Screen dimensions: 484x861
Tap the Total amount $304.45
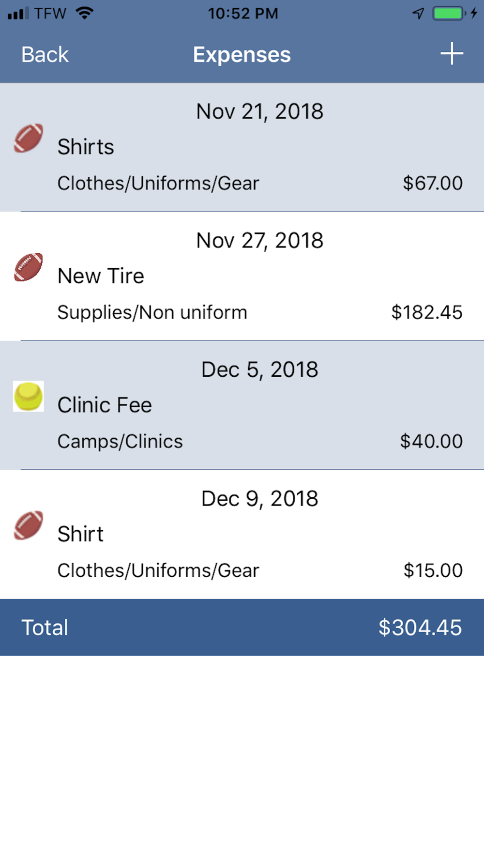[x=420, y=628]
